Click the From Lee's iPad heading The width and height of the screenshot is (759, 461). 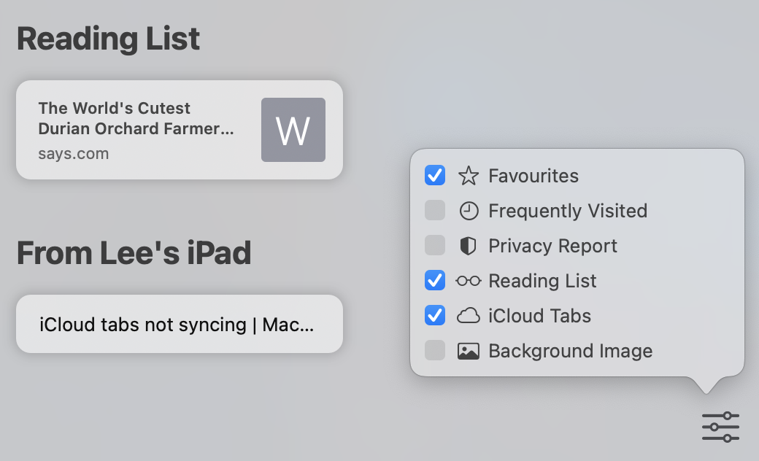[134, 253]
